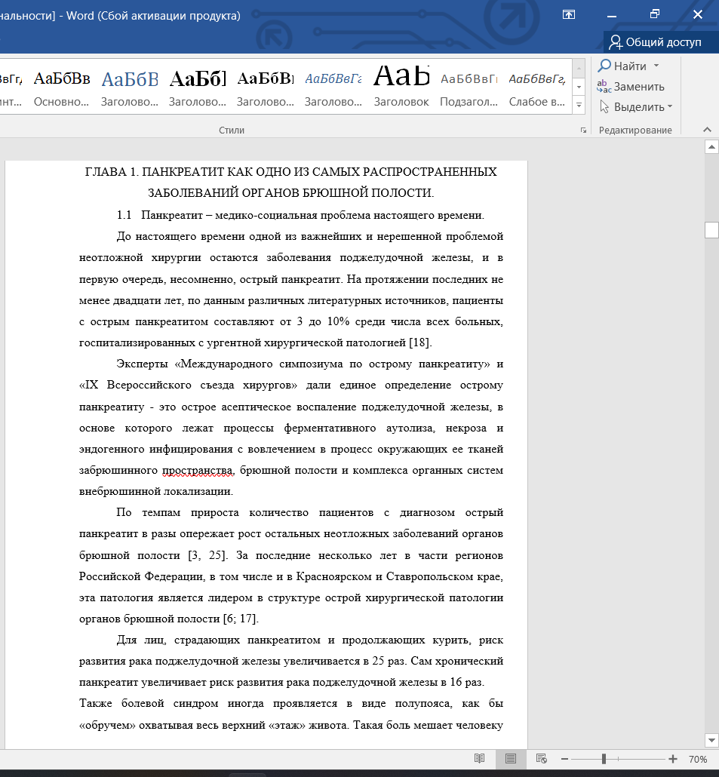Apply the large Заголовок title style
719x777 pixels.
point(401,87)
